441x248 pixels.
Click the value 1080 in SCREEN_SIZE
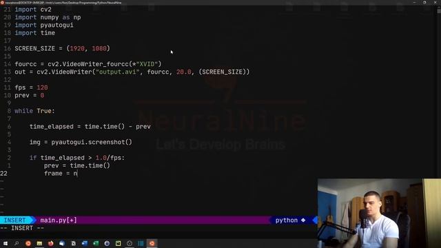coord(99,48)
